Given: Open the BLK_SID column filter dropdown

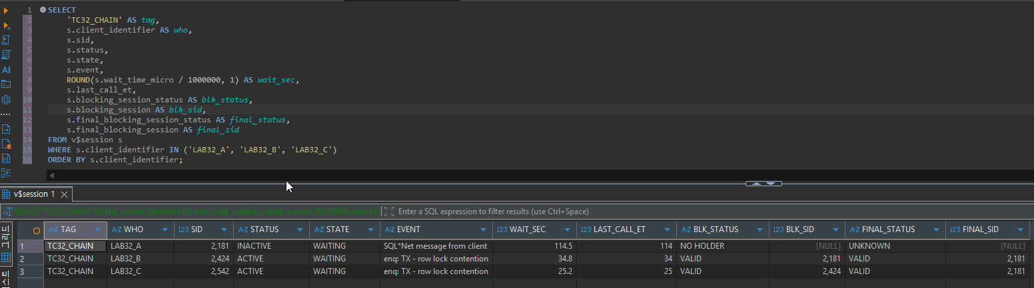Looking at the screenshot, I should (836, 229).
